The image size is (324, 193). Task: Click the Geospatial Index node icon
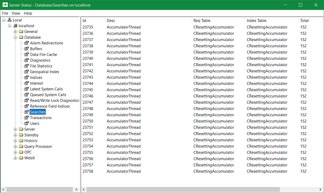[x=27, y=72]
